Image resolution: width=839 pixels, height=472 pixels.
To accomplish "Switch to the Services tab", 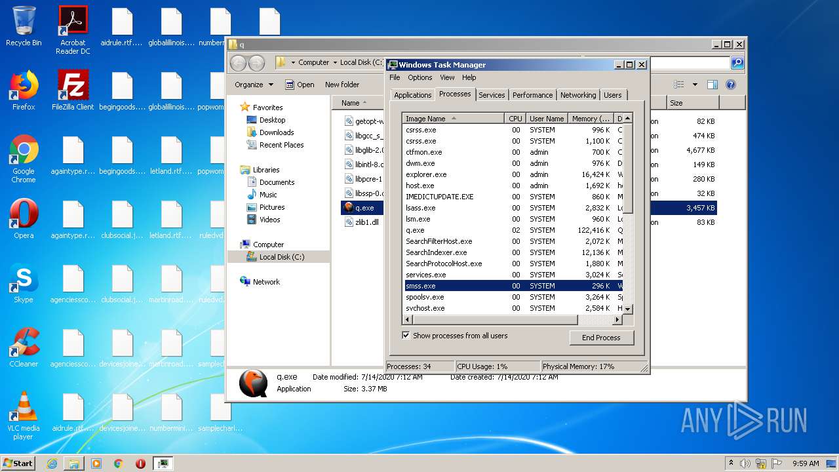I will pyautogui.click(x=492, y=95).
